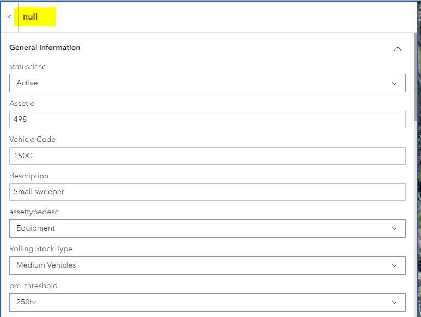Open the Medium Vehicles dropdown
The height and width of the screenshot is (317, 421).
click(x=207, y=265)
